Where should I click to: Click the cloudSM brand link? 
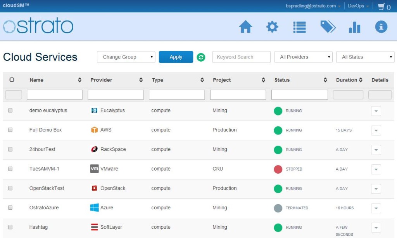[x=16, y=5]
